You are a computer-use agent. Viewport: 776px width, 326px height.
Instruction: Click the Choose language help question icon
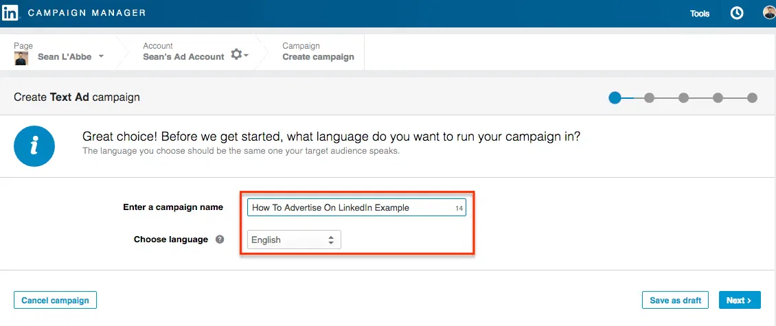(x=220, y=240)
